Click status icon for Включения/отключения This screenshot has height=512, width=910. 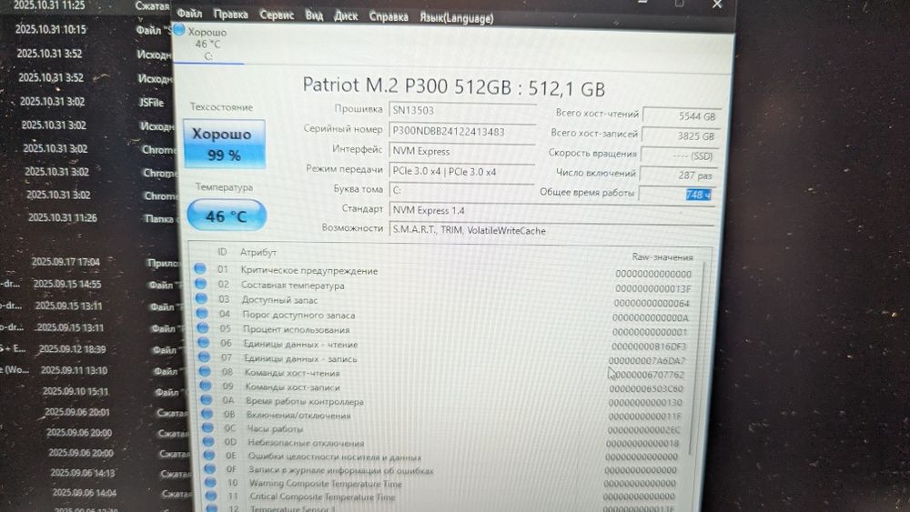pyautogui.click(x=207, y=414)
